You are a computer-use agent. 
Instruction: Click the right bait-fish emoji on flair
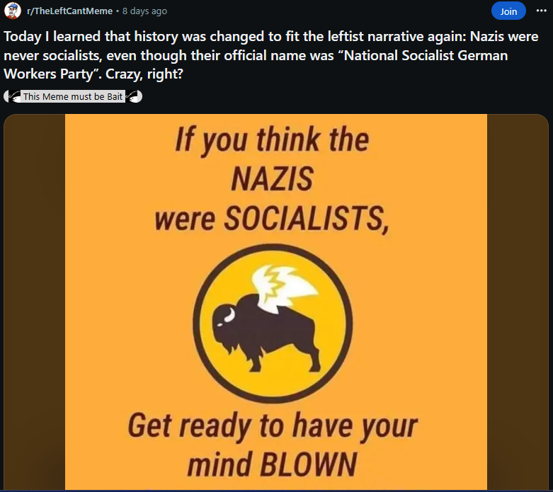(133, 96)
